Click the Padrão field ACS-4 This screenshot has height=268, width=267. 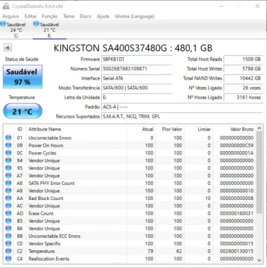click(182, 107)
